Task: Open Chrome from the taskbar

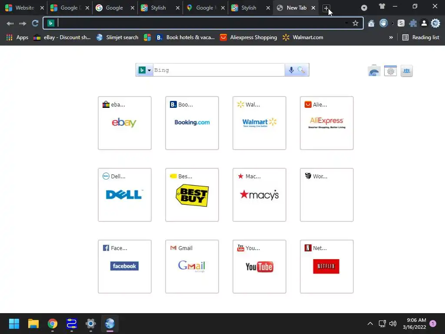Action: coord(53,324)
